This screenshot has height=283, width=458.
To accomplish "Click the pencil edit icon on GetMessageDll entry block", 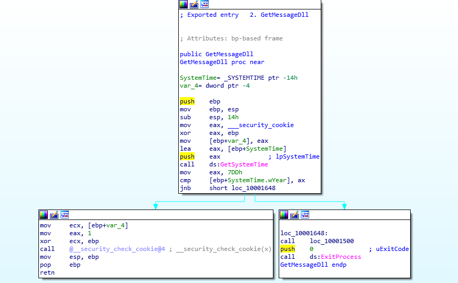I will 194,5.
